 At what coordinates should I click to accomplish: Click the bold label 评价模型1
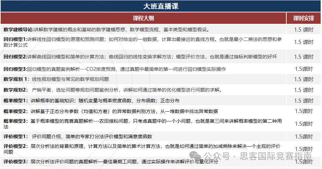pos(15,136)
